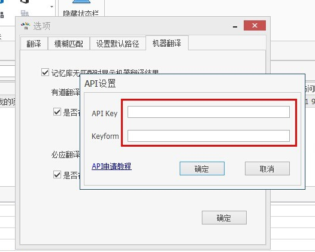Click the 选项 window app icon
Viewport: 315px width, 252px height.
25,26
